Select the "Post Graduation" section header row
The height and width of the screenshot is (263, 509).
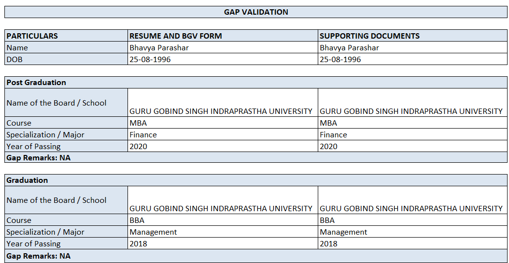click(256, 83)
